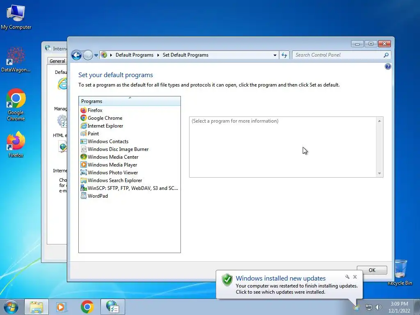The height and width of the screenshot is (315, 420).
Task: Open the DataWagon desktop shortcut
Action: point(16,59)
